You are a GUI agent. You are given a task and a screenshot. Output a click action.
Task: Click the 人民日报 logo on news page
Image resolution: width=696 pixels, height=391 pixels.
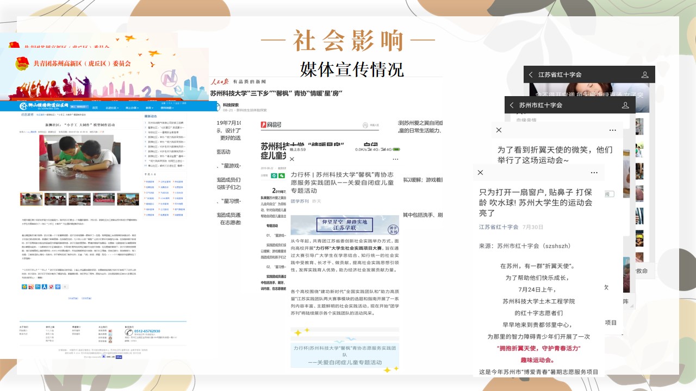220,82
